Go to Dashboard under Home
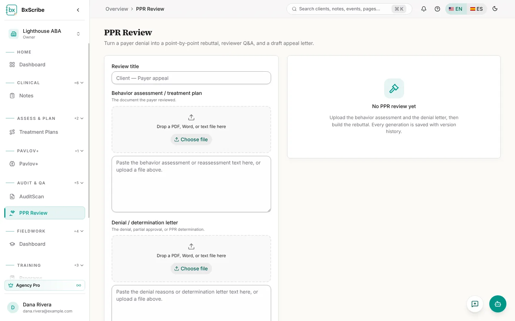The height and width of the screenshot is (321, 515). click(45, 65)
